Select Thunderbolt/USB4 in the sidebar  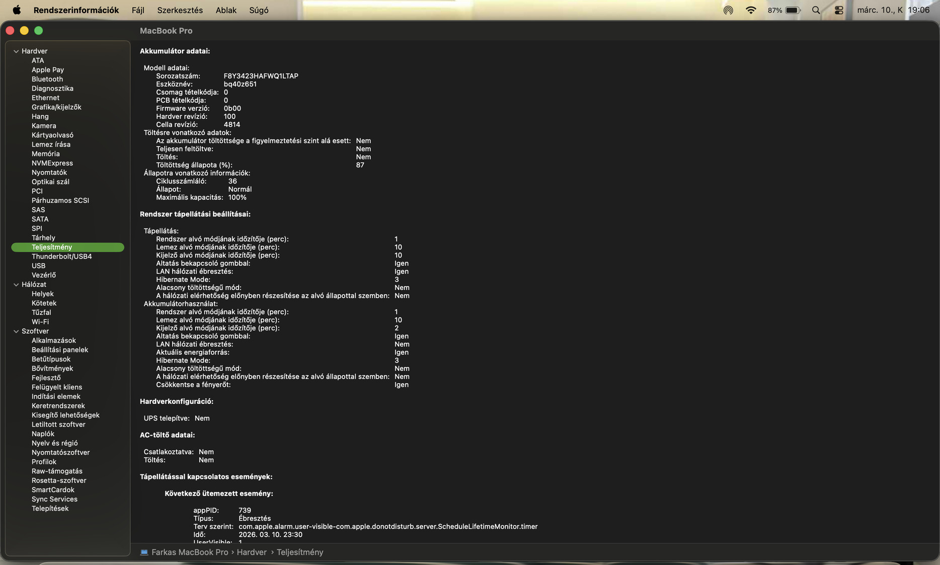[62, 256]
